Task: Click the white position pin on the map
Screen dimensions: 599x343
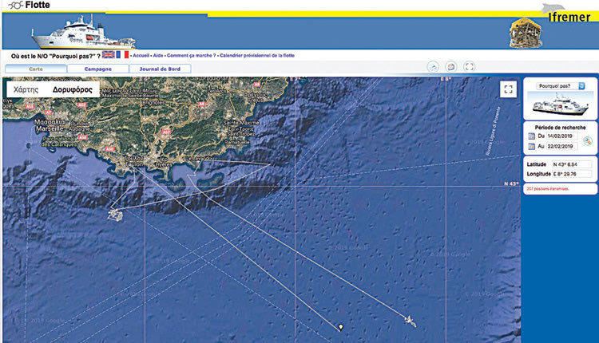Action: pyautogui.click(x=341, y=327)
